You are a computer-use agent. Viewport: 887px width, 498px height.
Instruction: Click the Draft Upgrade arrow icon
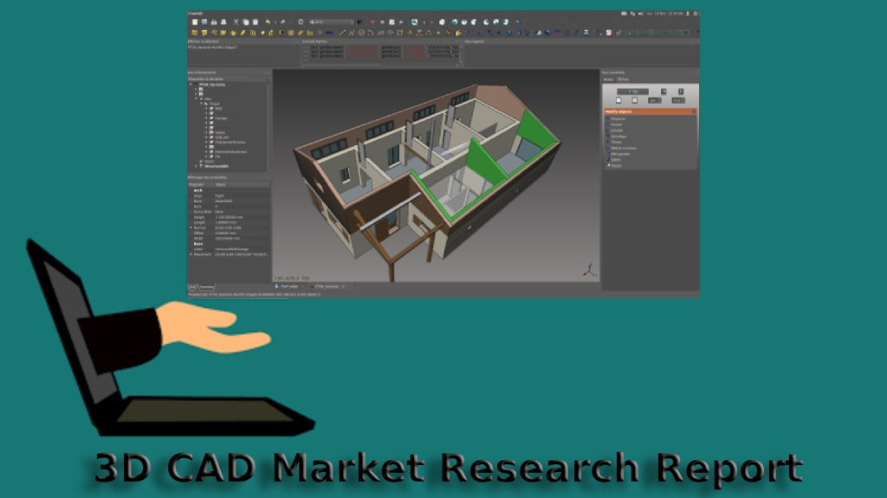pos(509,33)
